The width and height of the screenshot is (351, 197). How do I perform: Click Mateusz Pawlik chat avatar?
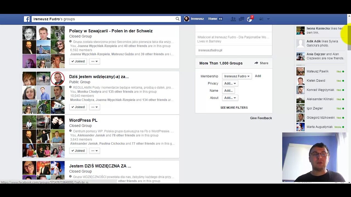point(301,71)
